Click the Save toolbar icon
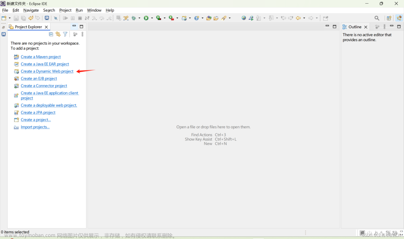 pyautogui.click(x=16, y=18)
